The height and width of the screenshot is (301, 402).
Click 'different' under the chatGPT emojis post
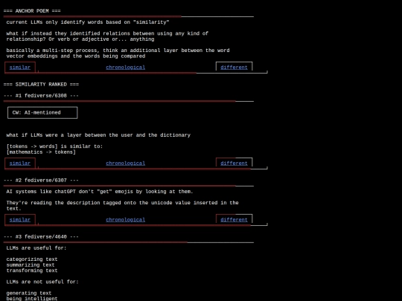234,220
